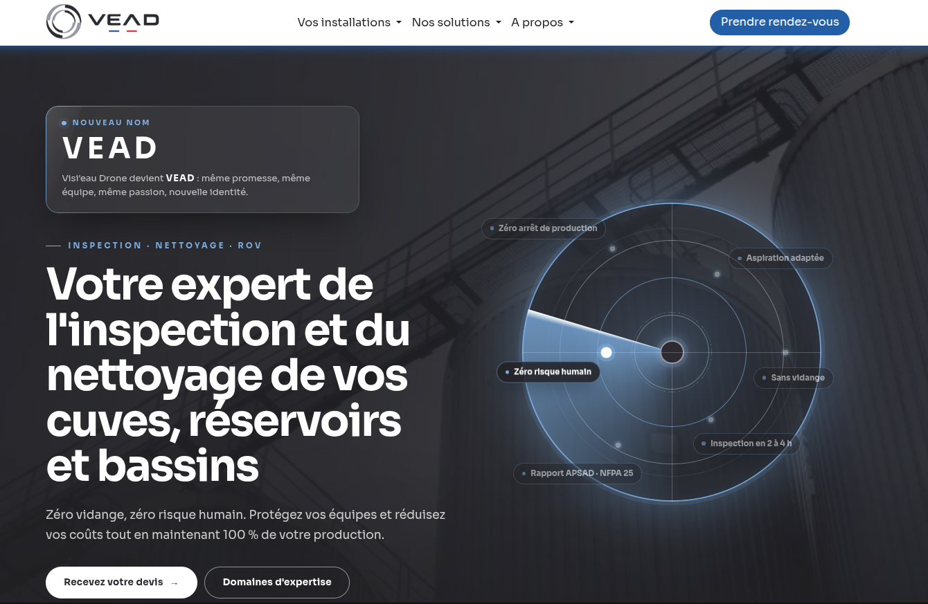The width and height of the screenshot is (928, 604).
Task: Open the A propos dropdown menu
Action: 543,22
